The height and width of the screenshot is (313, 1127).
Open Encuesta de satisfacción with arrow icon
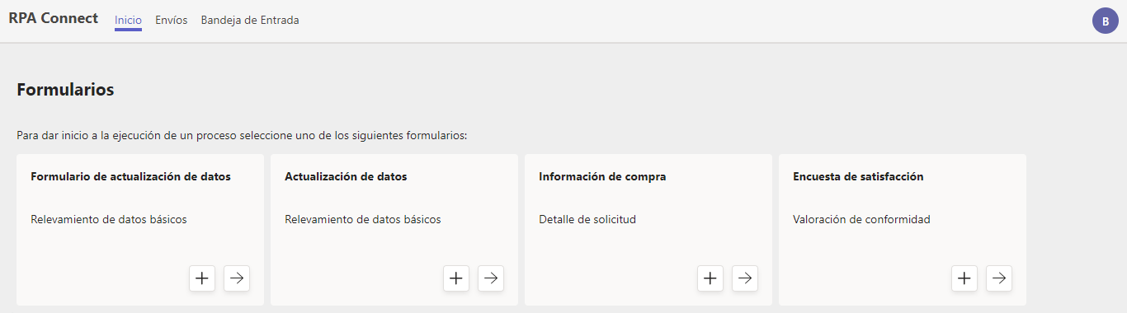click(x=999, y=278)
